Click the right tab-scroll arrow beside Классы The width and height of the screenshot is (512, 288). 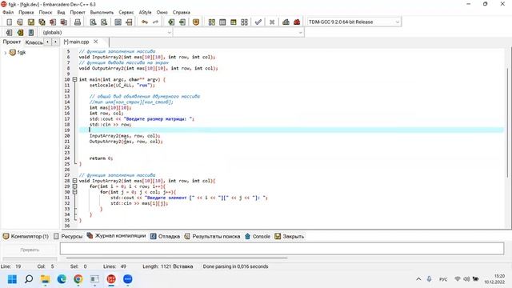55,42
